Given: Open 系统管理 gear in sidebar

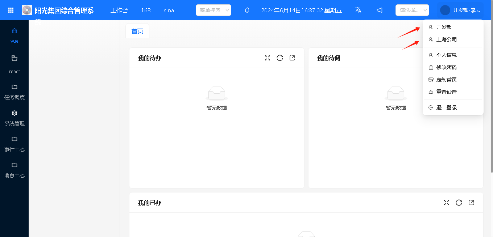Looking at the screenshot, I should click(14, 118).
